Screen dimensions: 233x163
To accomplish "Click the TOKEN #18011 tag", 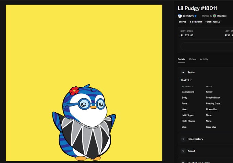I will tap(212, 22).
